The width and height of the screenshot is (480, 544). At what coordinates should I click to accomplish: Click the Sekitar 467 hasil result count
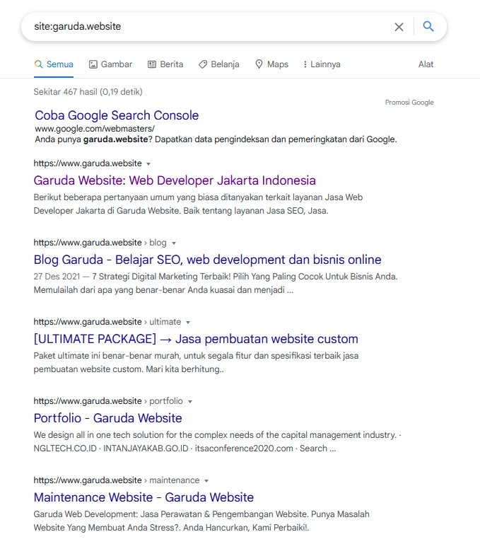[x=88, y=92]
